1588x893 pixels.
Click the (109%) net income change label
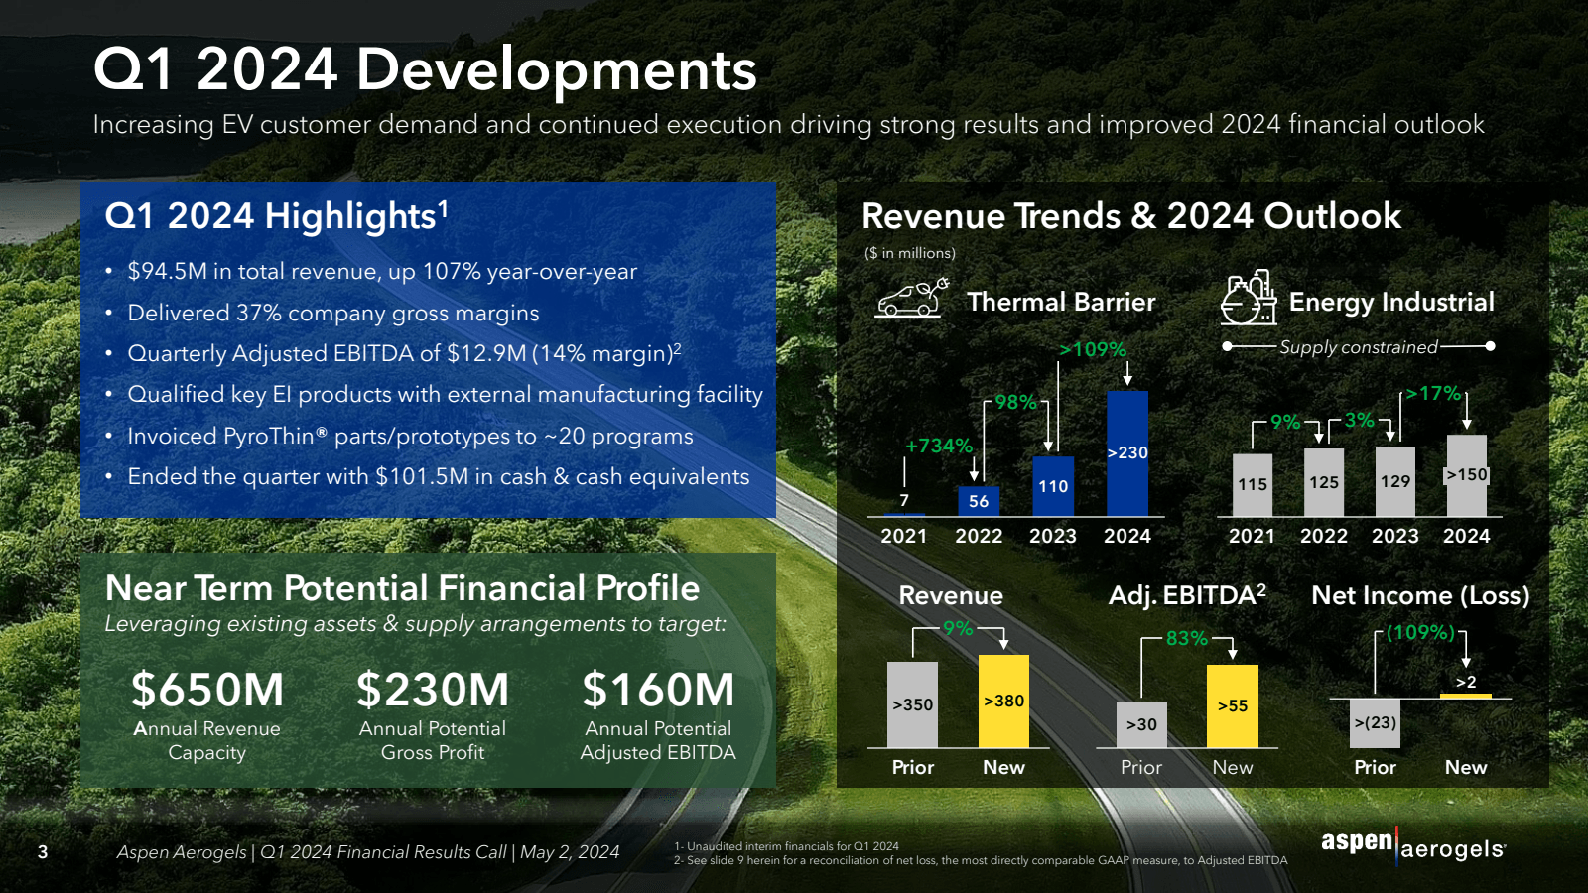pos(1420,633)
